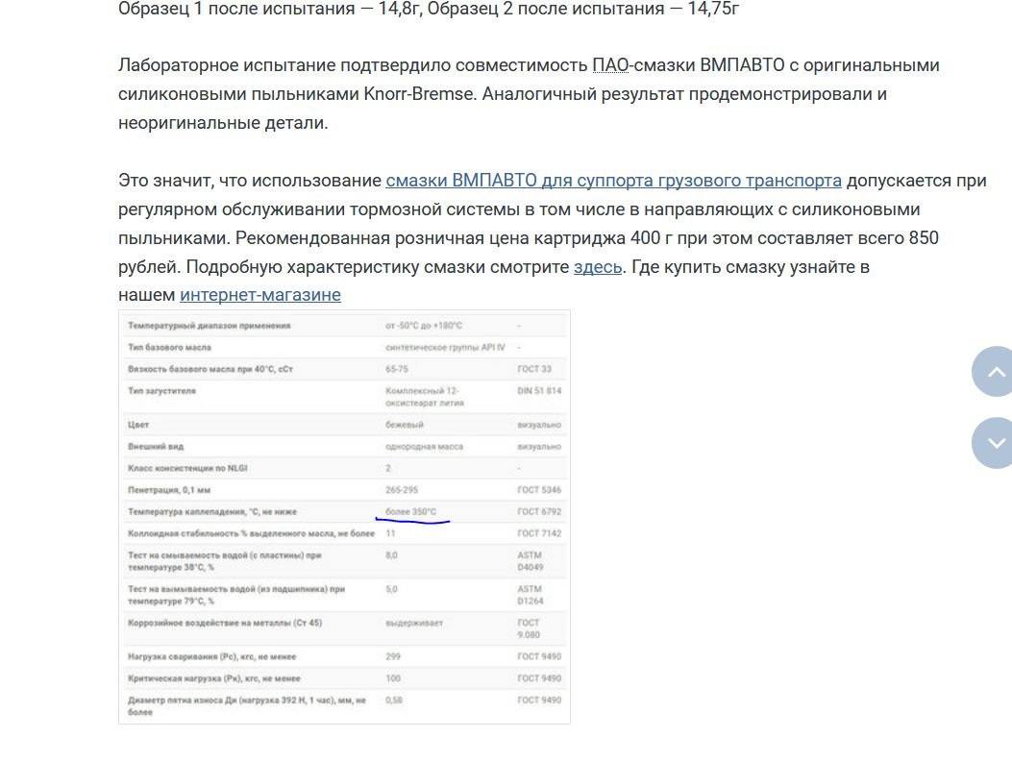The image size is (1012, 762).
Task: Click the scroll-down chevron button
Action: [x=994, y=443]
